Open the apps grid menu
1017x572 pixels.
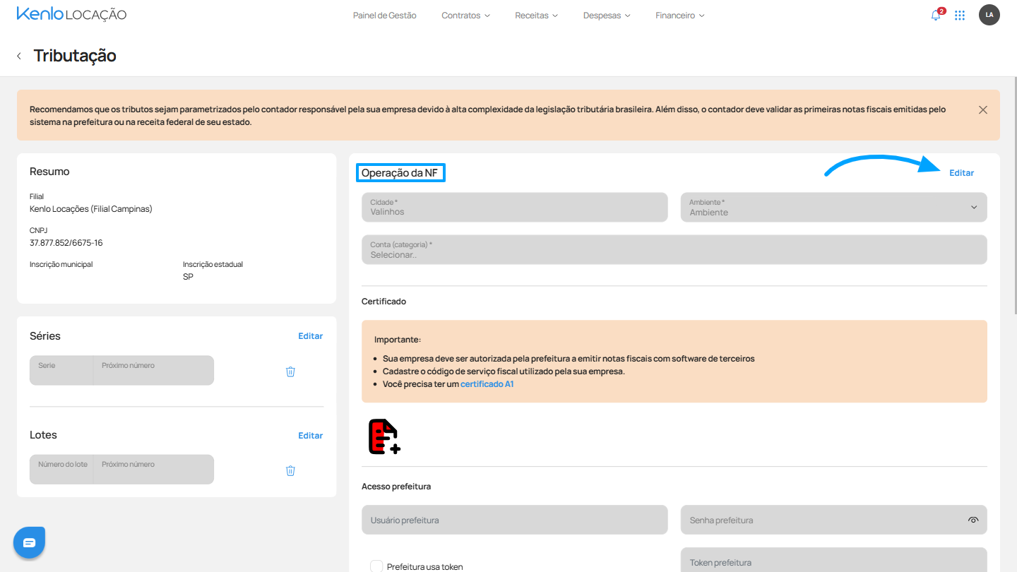click(960, 15)
